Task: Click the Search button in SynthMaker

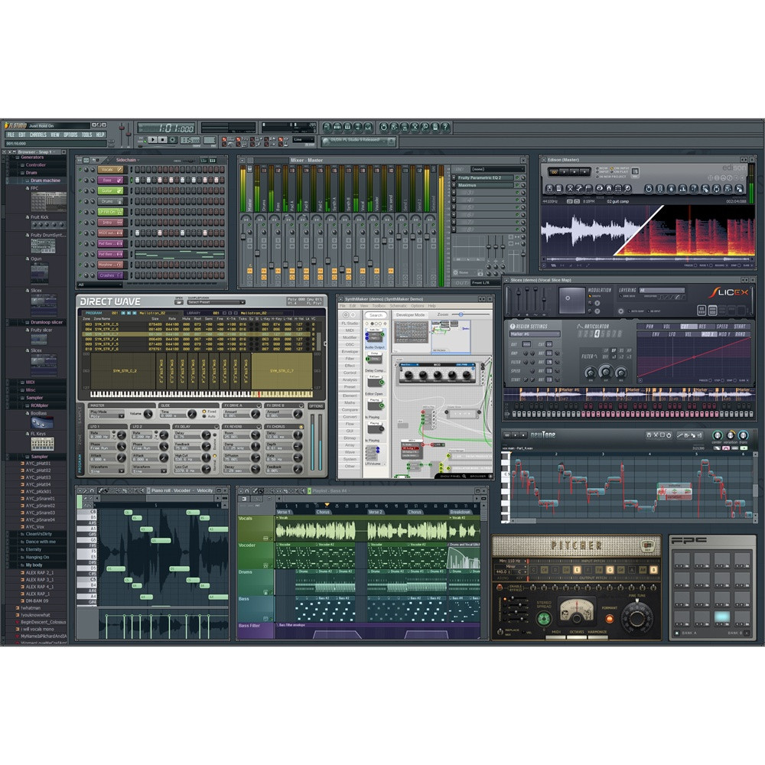Action: (376, 315)
